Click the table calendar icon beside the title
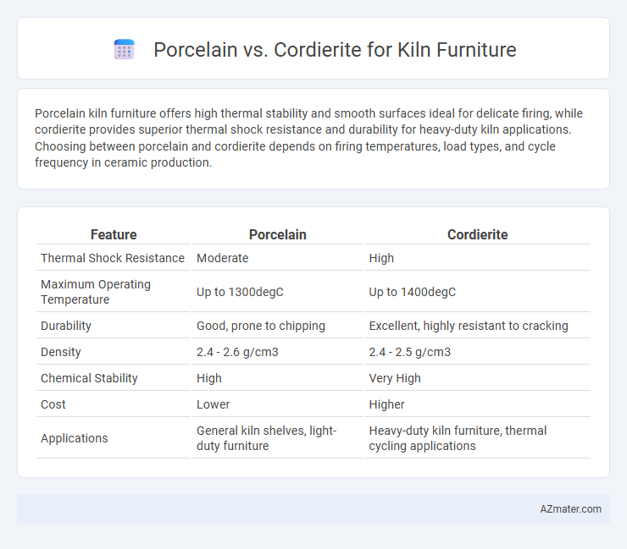 (x=124, y=50)
